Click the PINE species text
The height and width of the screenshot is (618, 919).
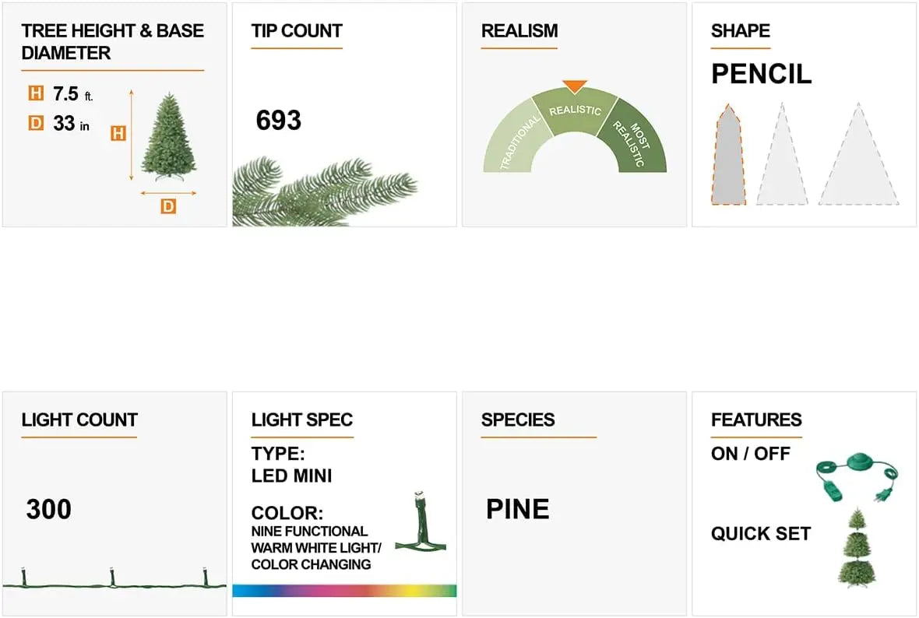(x=517, y=510)
